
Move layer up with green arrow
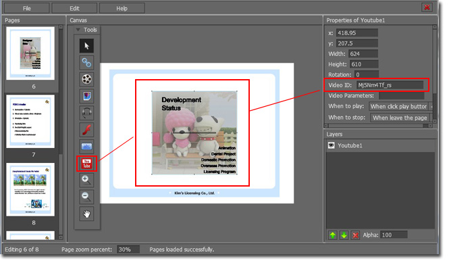333,235
